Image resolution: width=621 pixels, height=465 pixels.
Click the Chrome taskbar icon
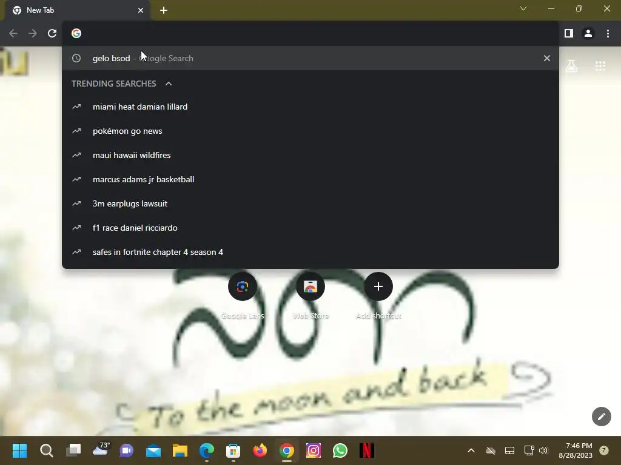coord(286,450)
